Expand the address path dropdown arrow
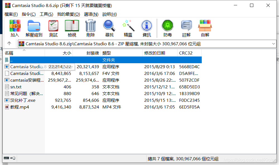Viewport: 279px width, 165px height. click(x=273, y=44)
